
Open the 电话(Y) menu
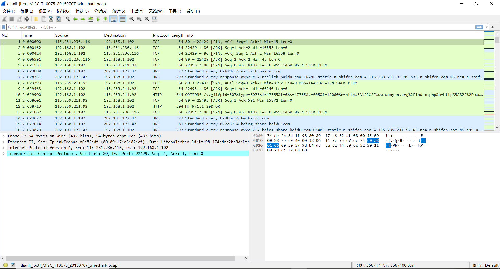coord(137,11)
